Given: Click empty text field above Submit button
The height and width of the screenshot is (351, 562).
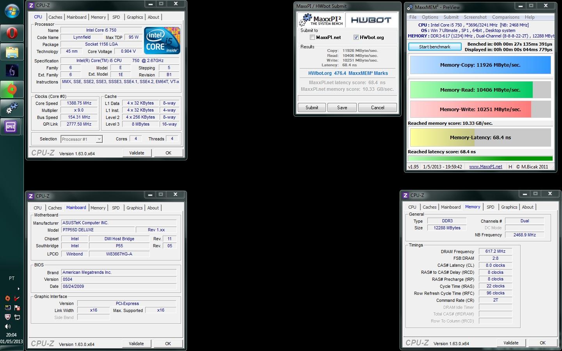Looking at the screenshot, I should point(347,98).
